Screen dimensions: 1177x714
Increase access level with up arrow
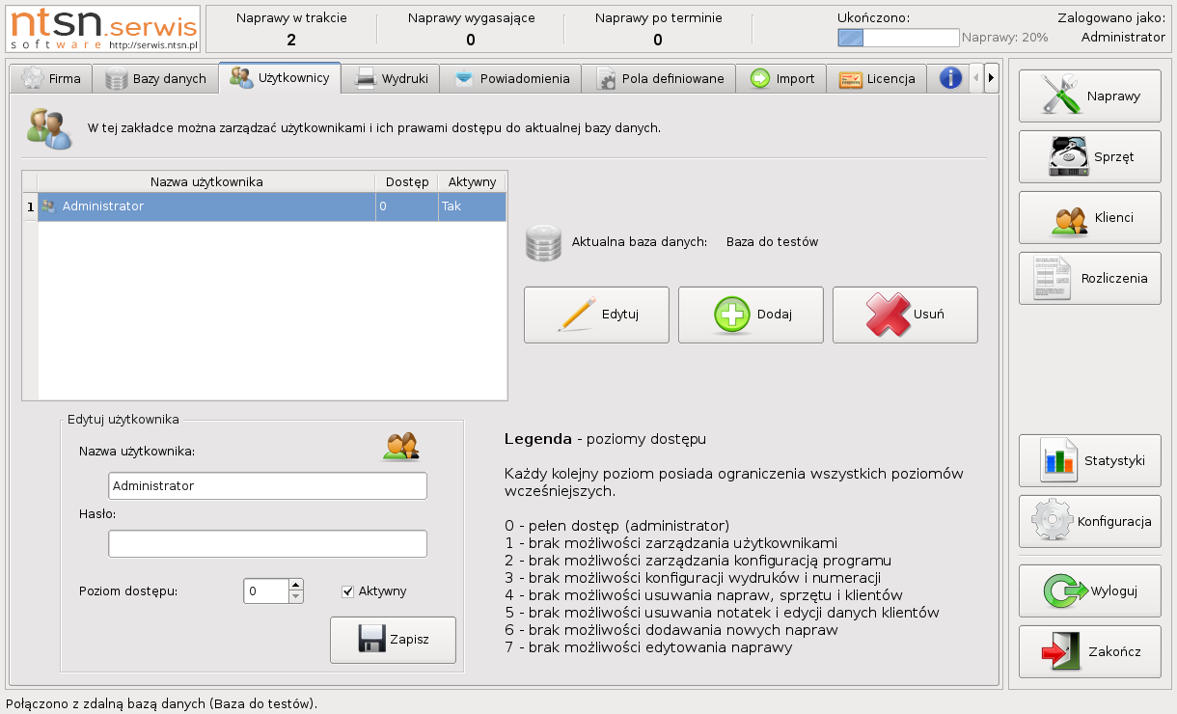(x=296, y=585)
